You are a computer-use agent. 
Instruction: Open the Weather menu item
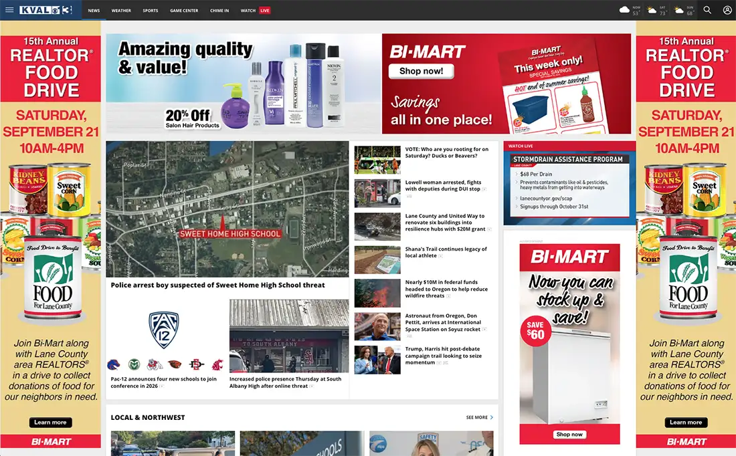[x=121, y=10]
